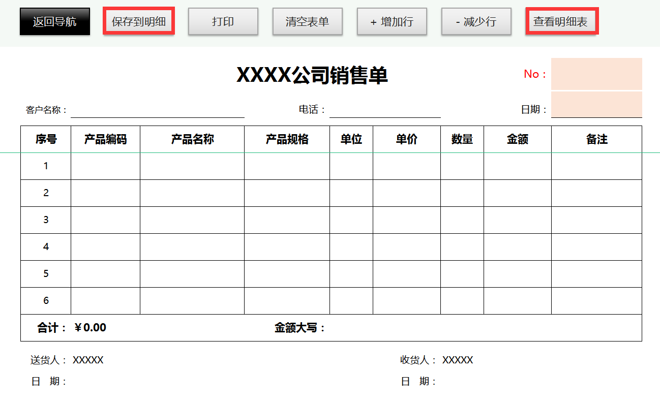This screenshot has width=660, height=403.
Task: Click the 电话 input line
Action: coord(385,110)
